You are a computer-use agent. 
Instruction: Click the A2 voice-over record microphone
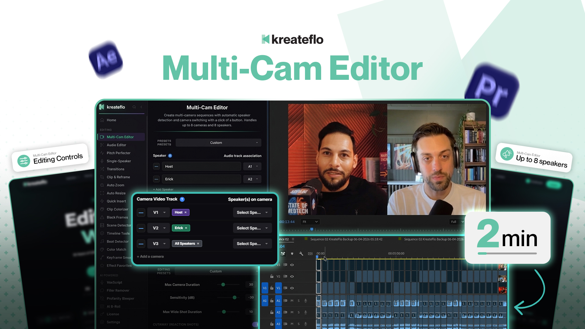[306, 312]
